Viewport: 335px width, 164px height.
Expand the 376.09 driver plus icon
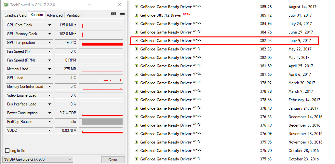(x=136, y=134)
